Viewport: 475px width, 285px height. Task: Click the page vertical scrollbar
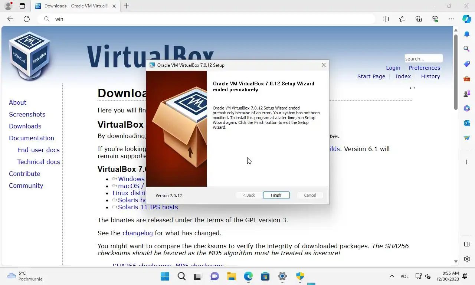pyautogui.click(x=456, y=72)
